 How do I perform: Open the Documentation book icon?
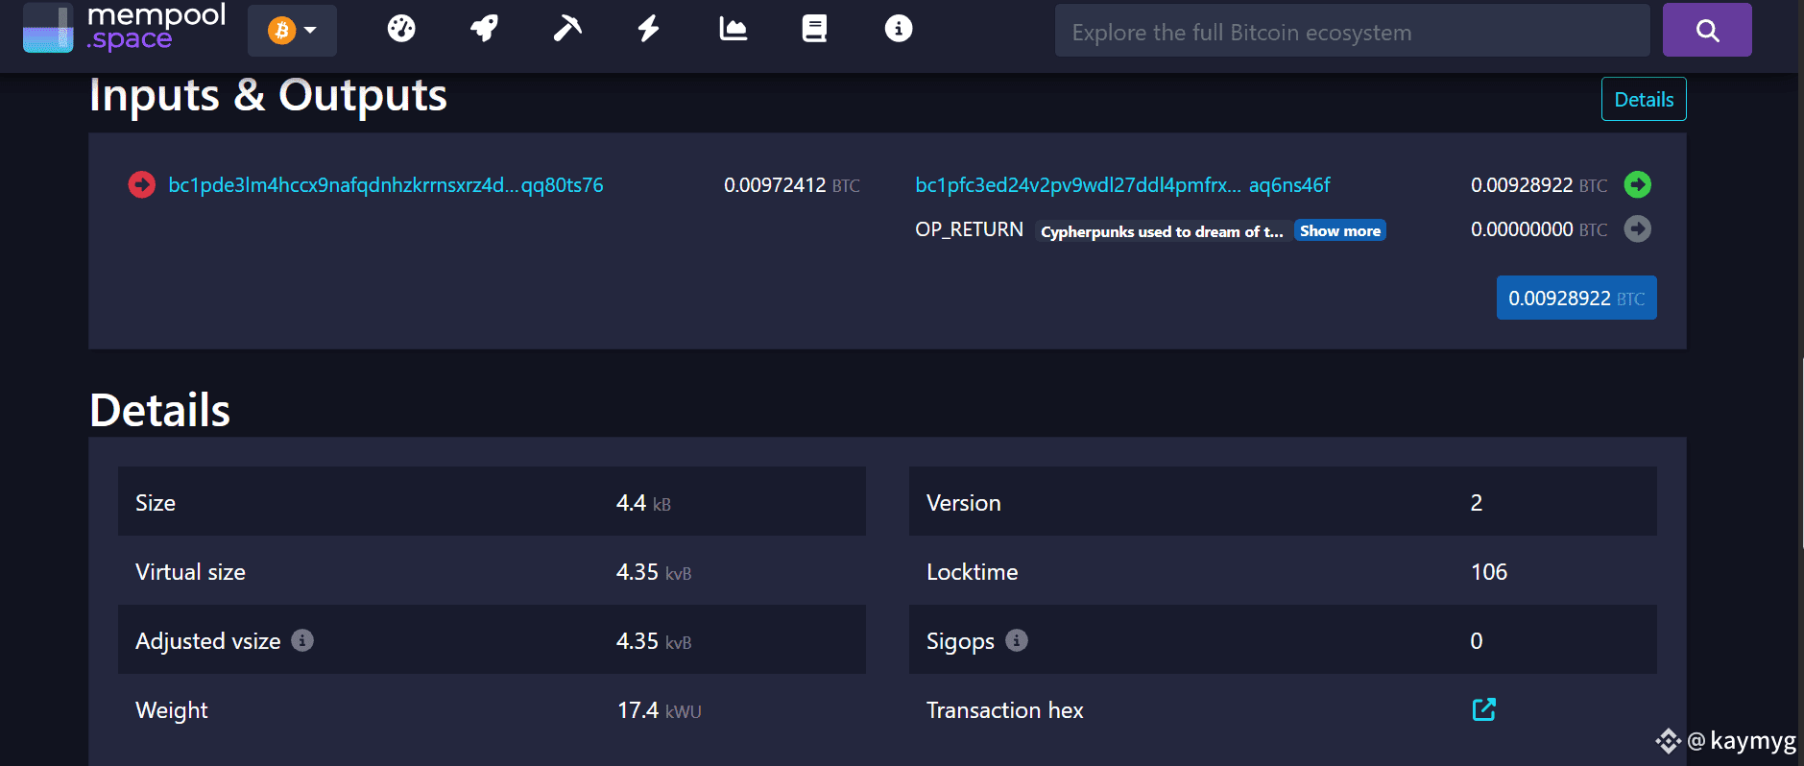(814, 29)
